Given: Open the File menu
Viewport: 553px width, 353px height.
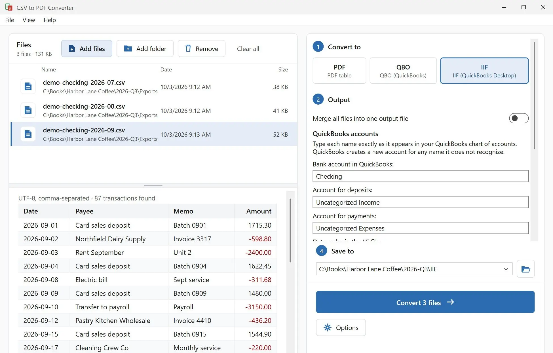Looking at the screenshot, I should (x=9, y=20).
